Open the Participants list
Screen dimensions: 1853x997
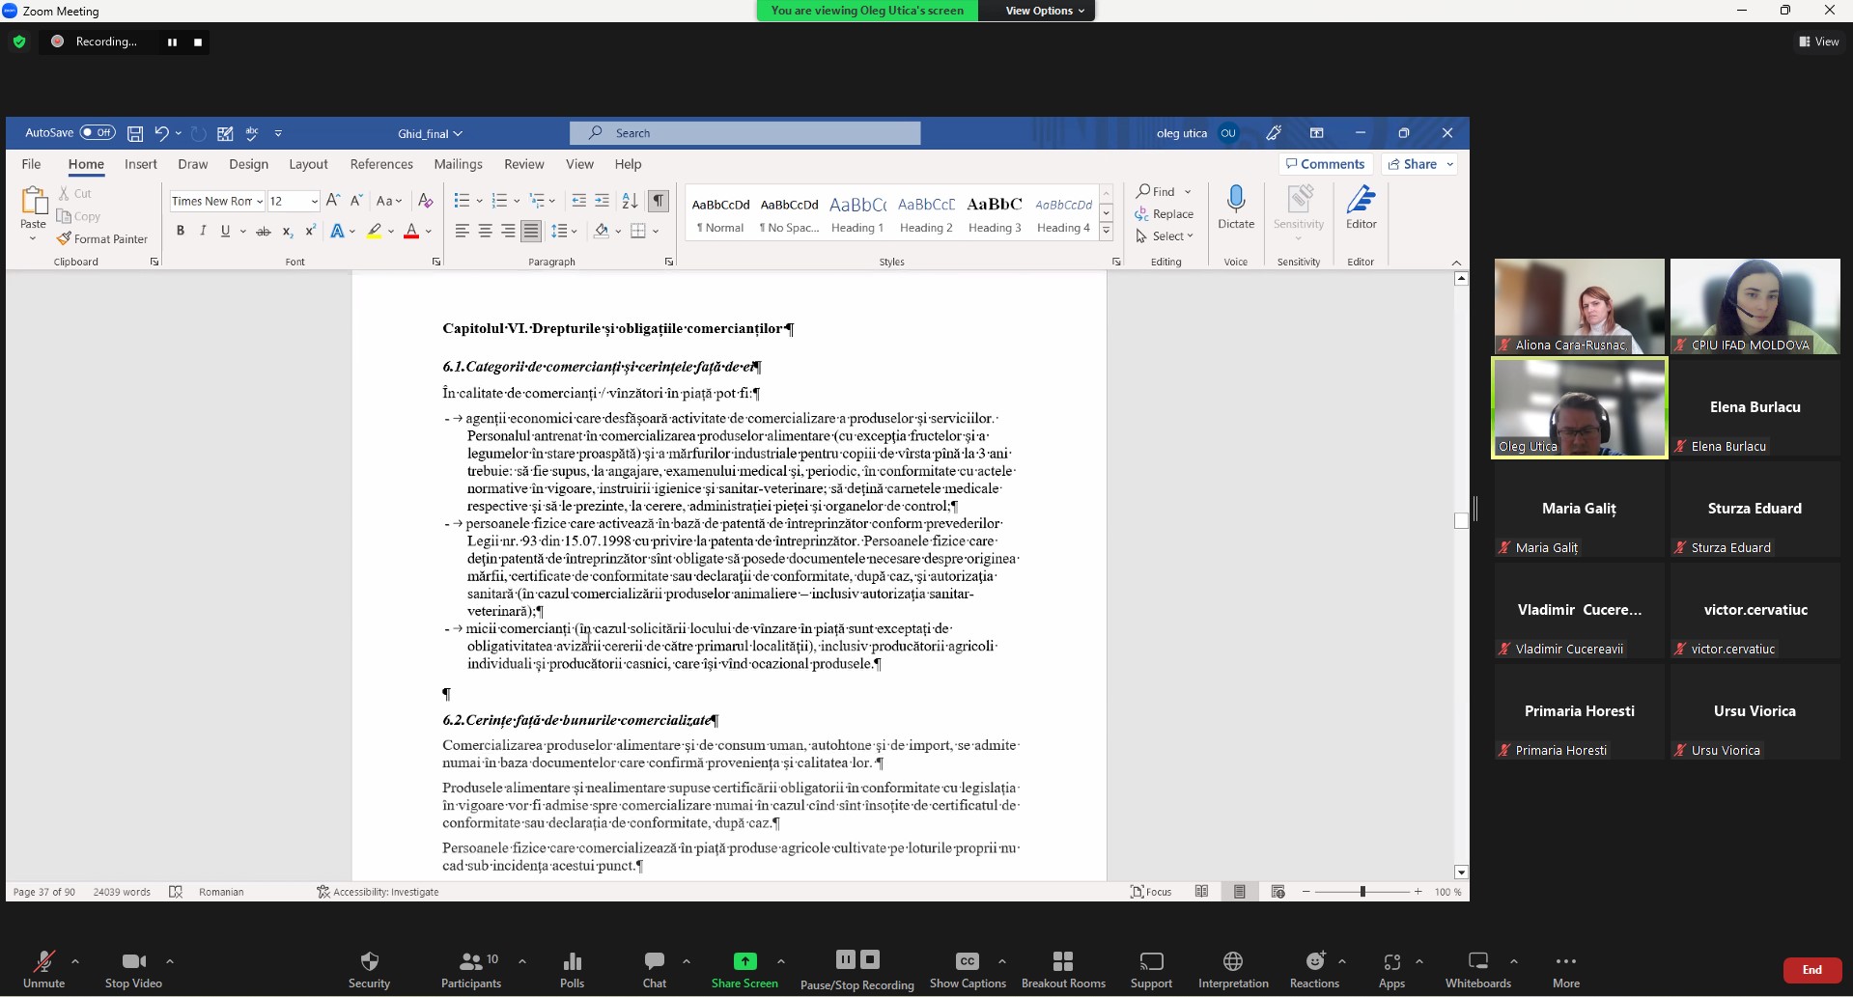pyautogui.click(x=471, y=969)
